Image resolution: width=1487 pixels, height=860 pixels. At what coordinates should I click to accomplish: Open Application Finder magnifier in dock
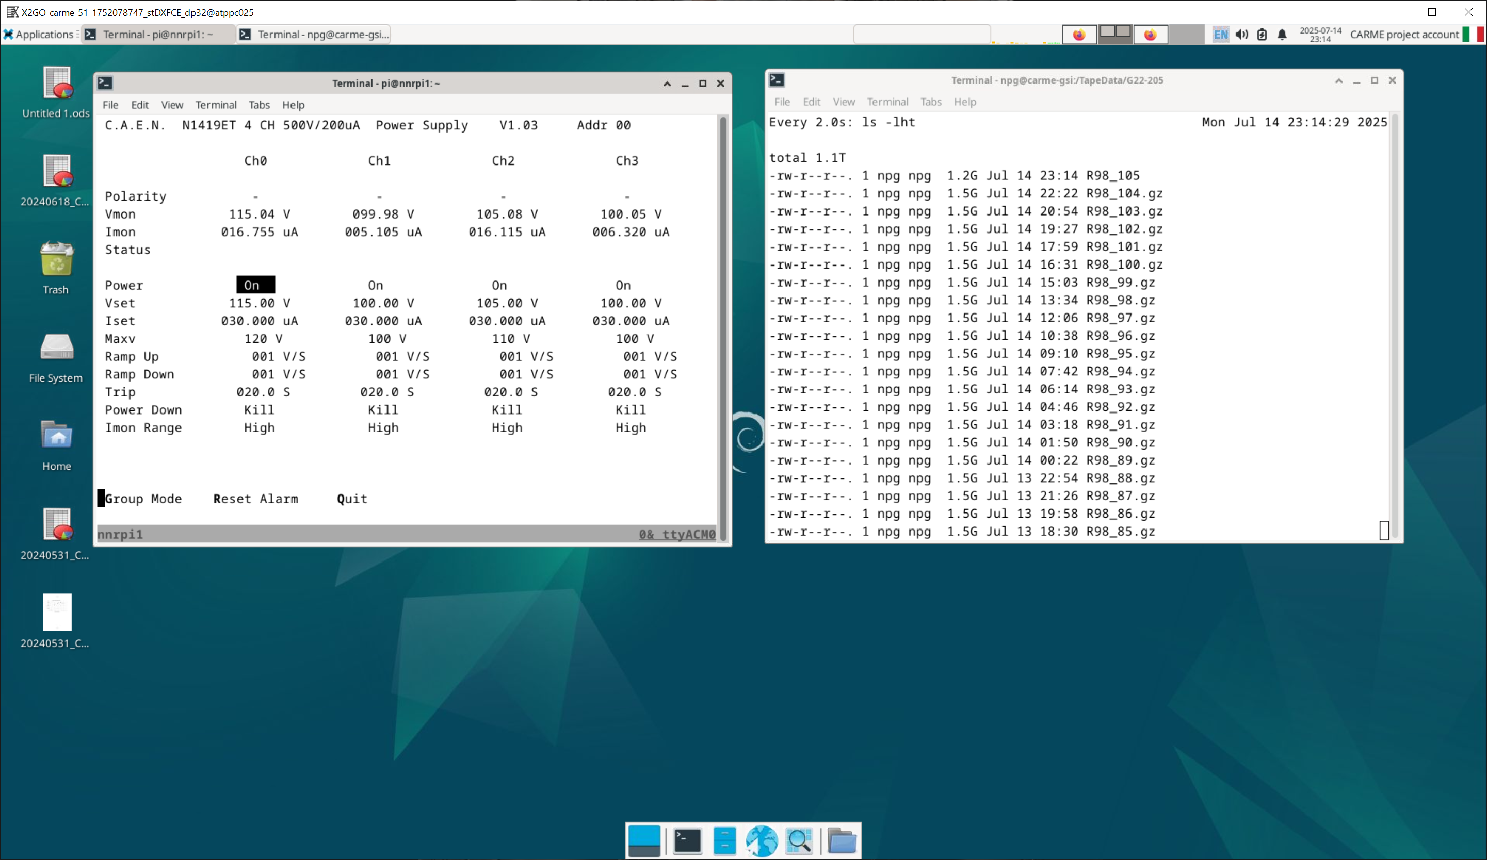[x=799, y=840]
